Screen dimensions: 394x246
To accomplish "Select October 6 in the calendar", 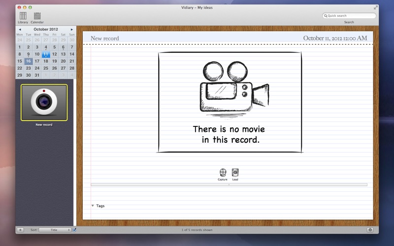I will 63,47.
